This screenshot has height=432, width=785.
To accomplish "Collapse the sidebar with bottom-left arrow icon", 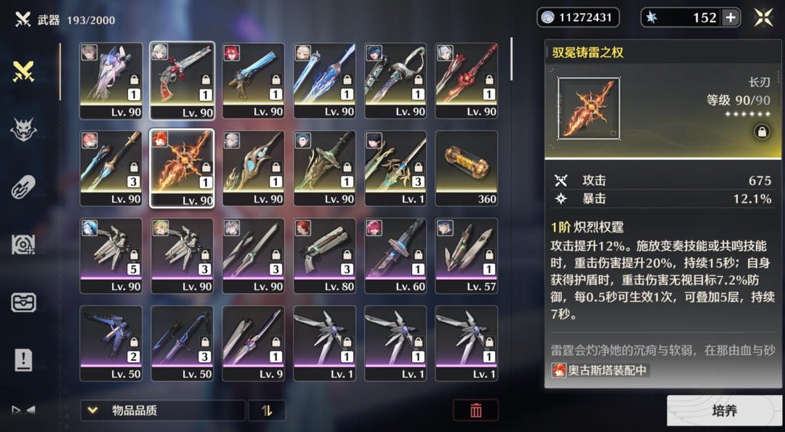I will click(x=23, y=410).
